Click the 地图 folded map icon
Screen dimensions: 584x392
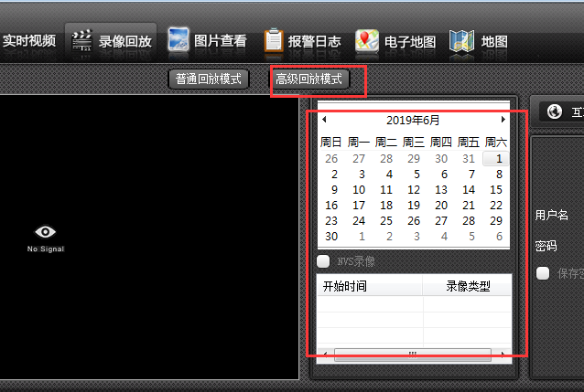point(461,40)
